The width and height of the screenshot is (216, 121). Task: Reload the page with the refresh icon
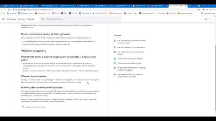pos(9,10)
